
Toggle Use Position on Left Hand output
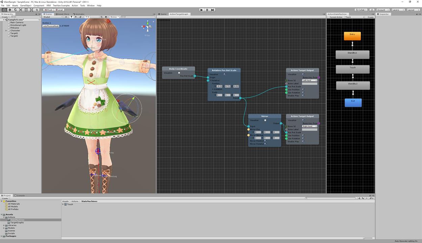(x=303, y=89)
